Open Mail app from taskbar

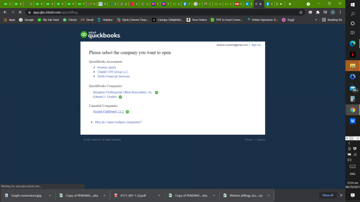pyautogui.click(x=353, y=88)
